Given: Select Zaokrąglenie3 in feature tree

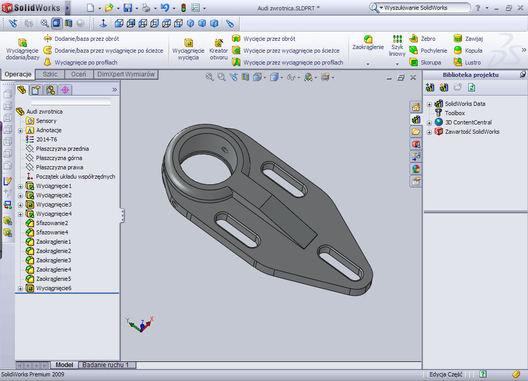Looking at the screenshot, I should tap(49, 260).
